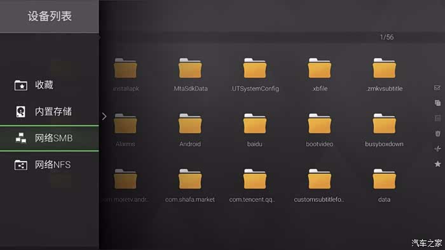Open the .xbfile folder
Image resolution: width=445 pixels, height=250 pixels.
[319, 75]
